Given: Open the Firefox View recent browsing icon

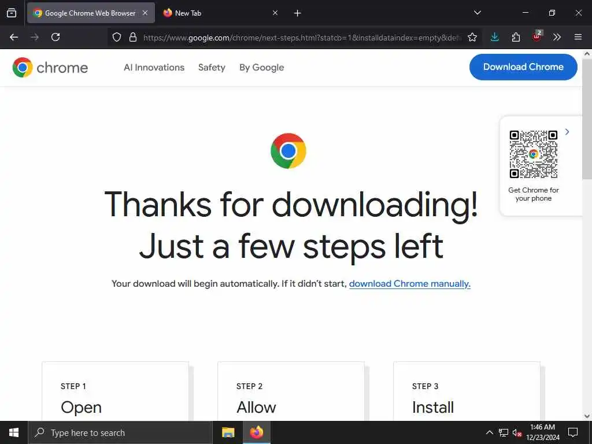Looking at the screenshot, I should [x=12, y=13].
